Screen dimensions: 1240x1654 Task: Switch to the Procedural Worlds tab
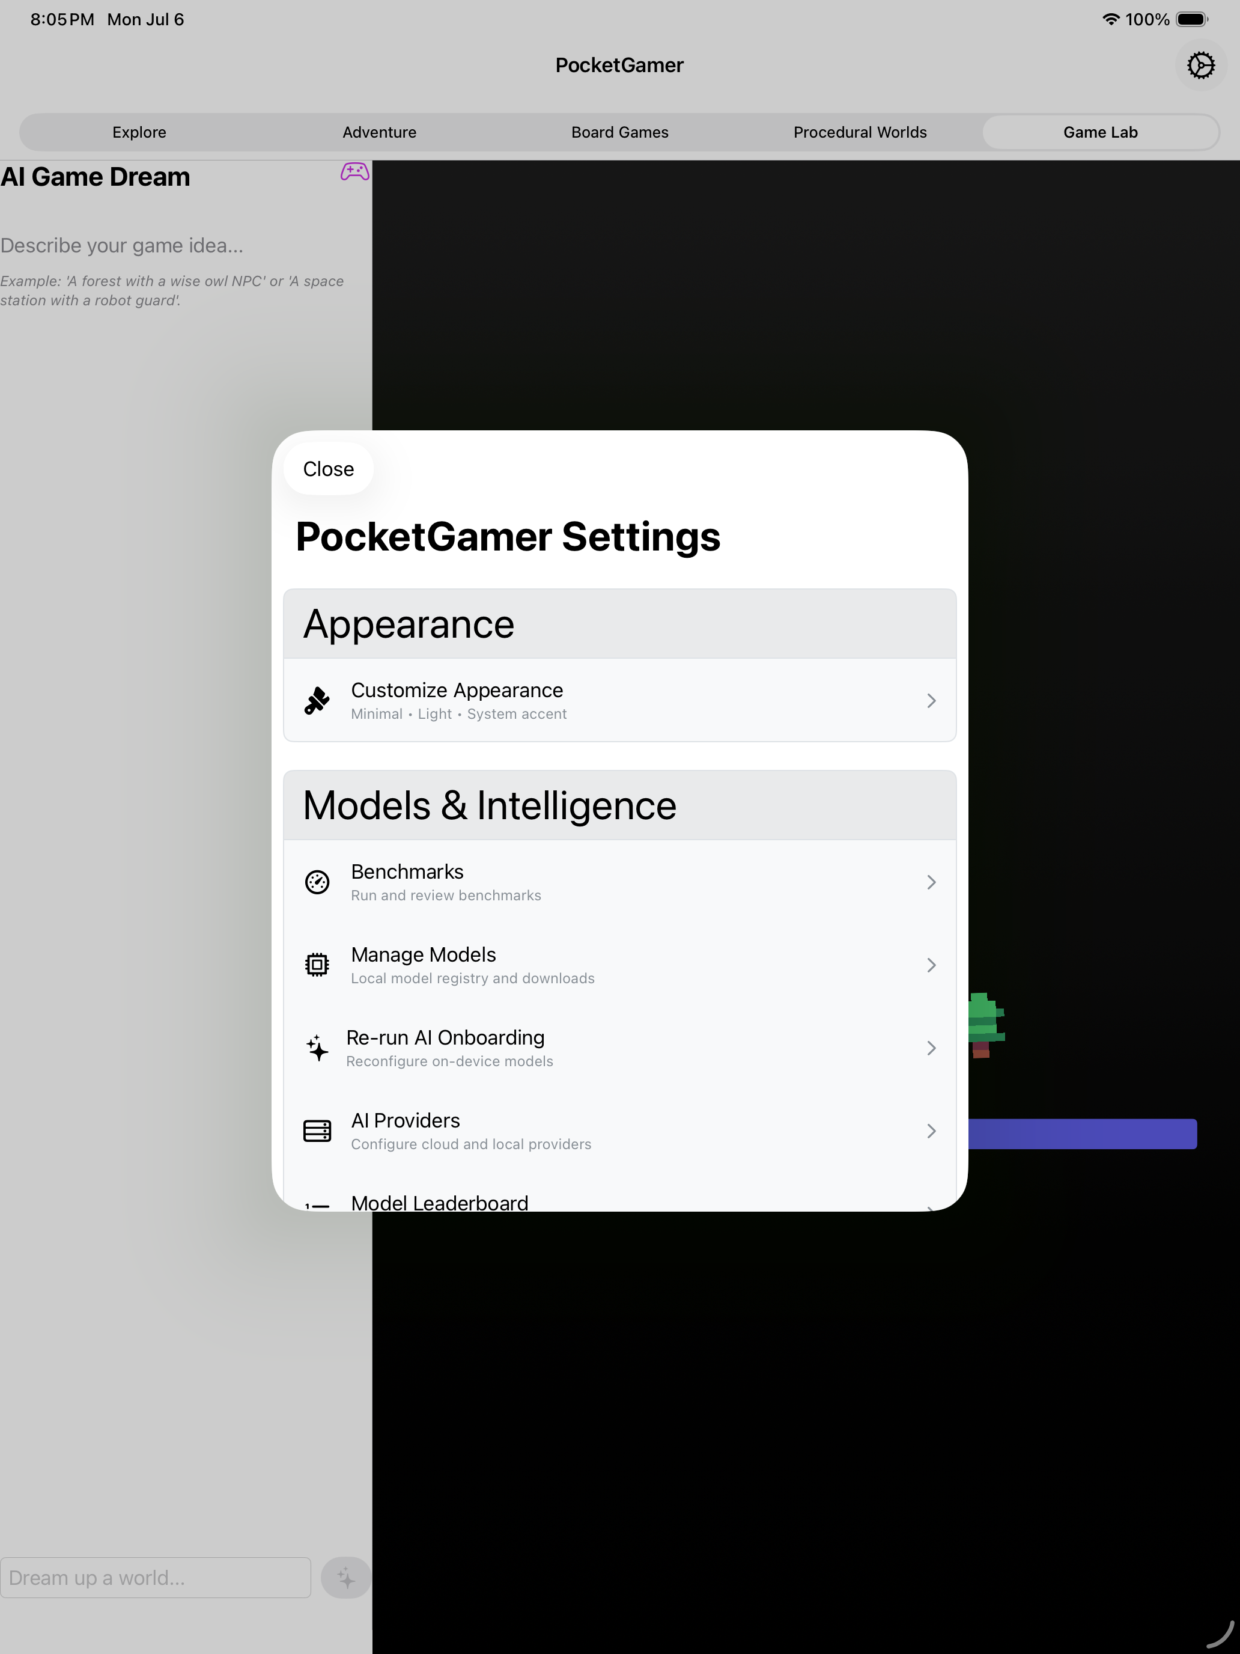point(860,132)
